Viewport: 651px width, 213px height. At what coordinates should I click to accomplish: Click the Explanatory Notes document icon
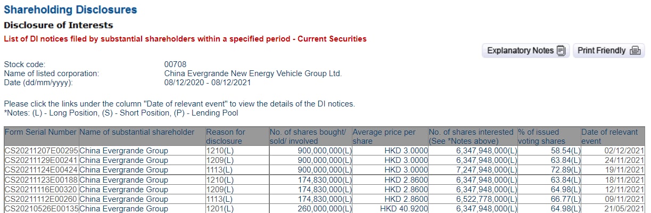point(561,51)
